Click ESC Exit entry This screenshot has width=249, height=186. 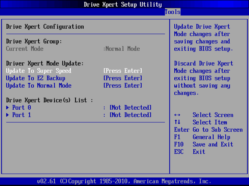(x=189, y=152)
